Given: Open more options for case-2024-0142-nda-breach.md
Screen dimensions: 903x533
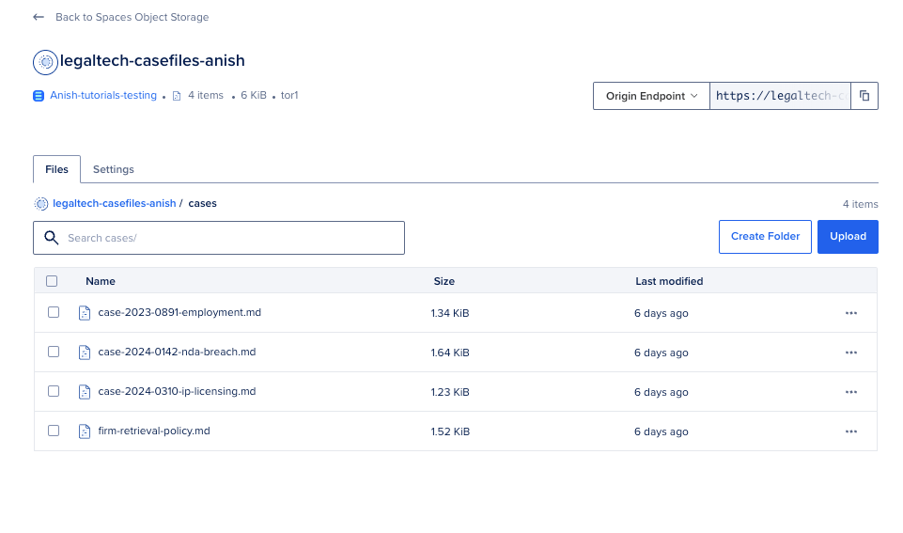Looking at the screenshot, I should pyautogui.click(x=851, y=353).
